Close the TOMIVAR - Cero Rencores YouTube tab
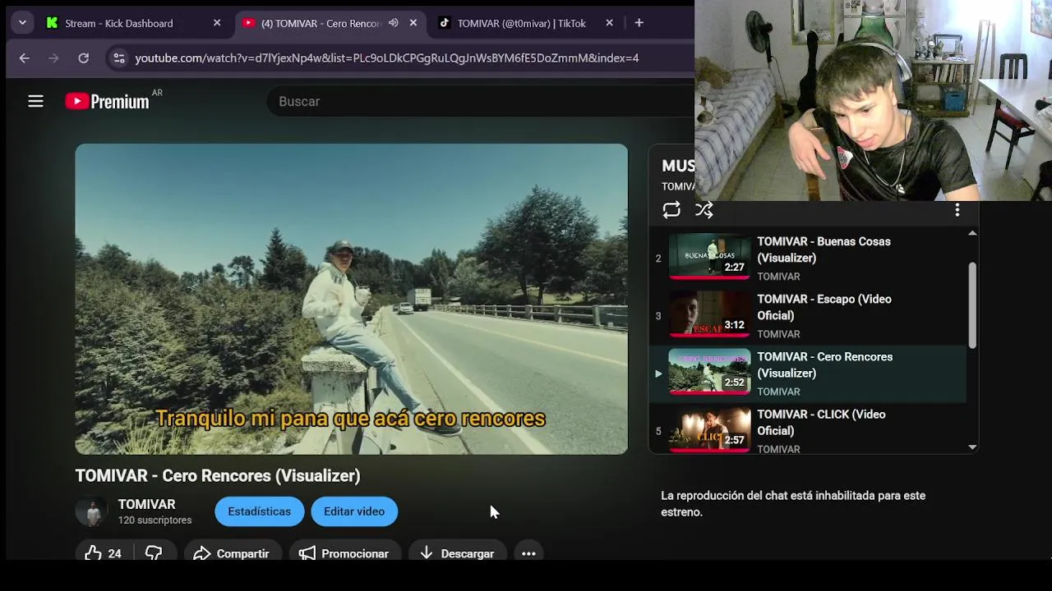This screenshot has height=591, width=1052. 413,23
